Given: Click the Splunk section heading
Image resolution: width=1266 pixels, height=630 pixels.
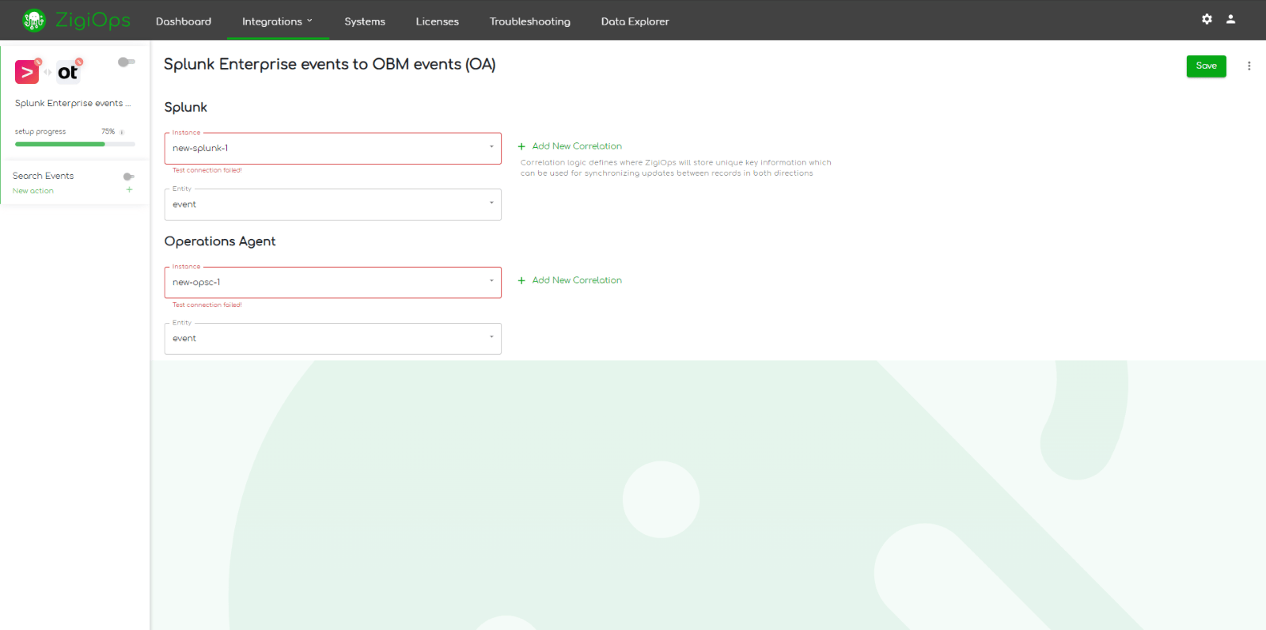Looking at the screenshot, I should pyautogui.click(x=186, y=108).
